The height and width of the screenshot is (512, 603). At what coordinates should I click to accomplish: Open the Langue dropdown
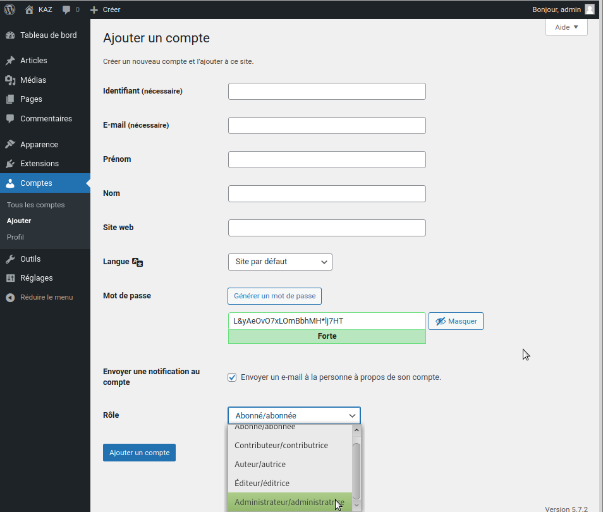point(280,262)
